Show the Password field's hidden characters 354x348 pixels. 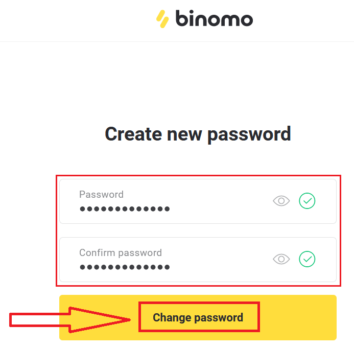pyautogui.click(x=281, y=201)
